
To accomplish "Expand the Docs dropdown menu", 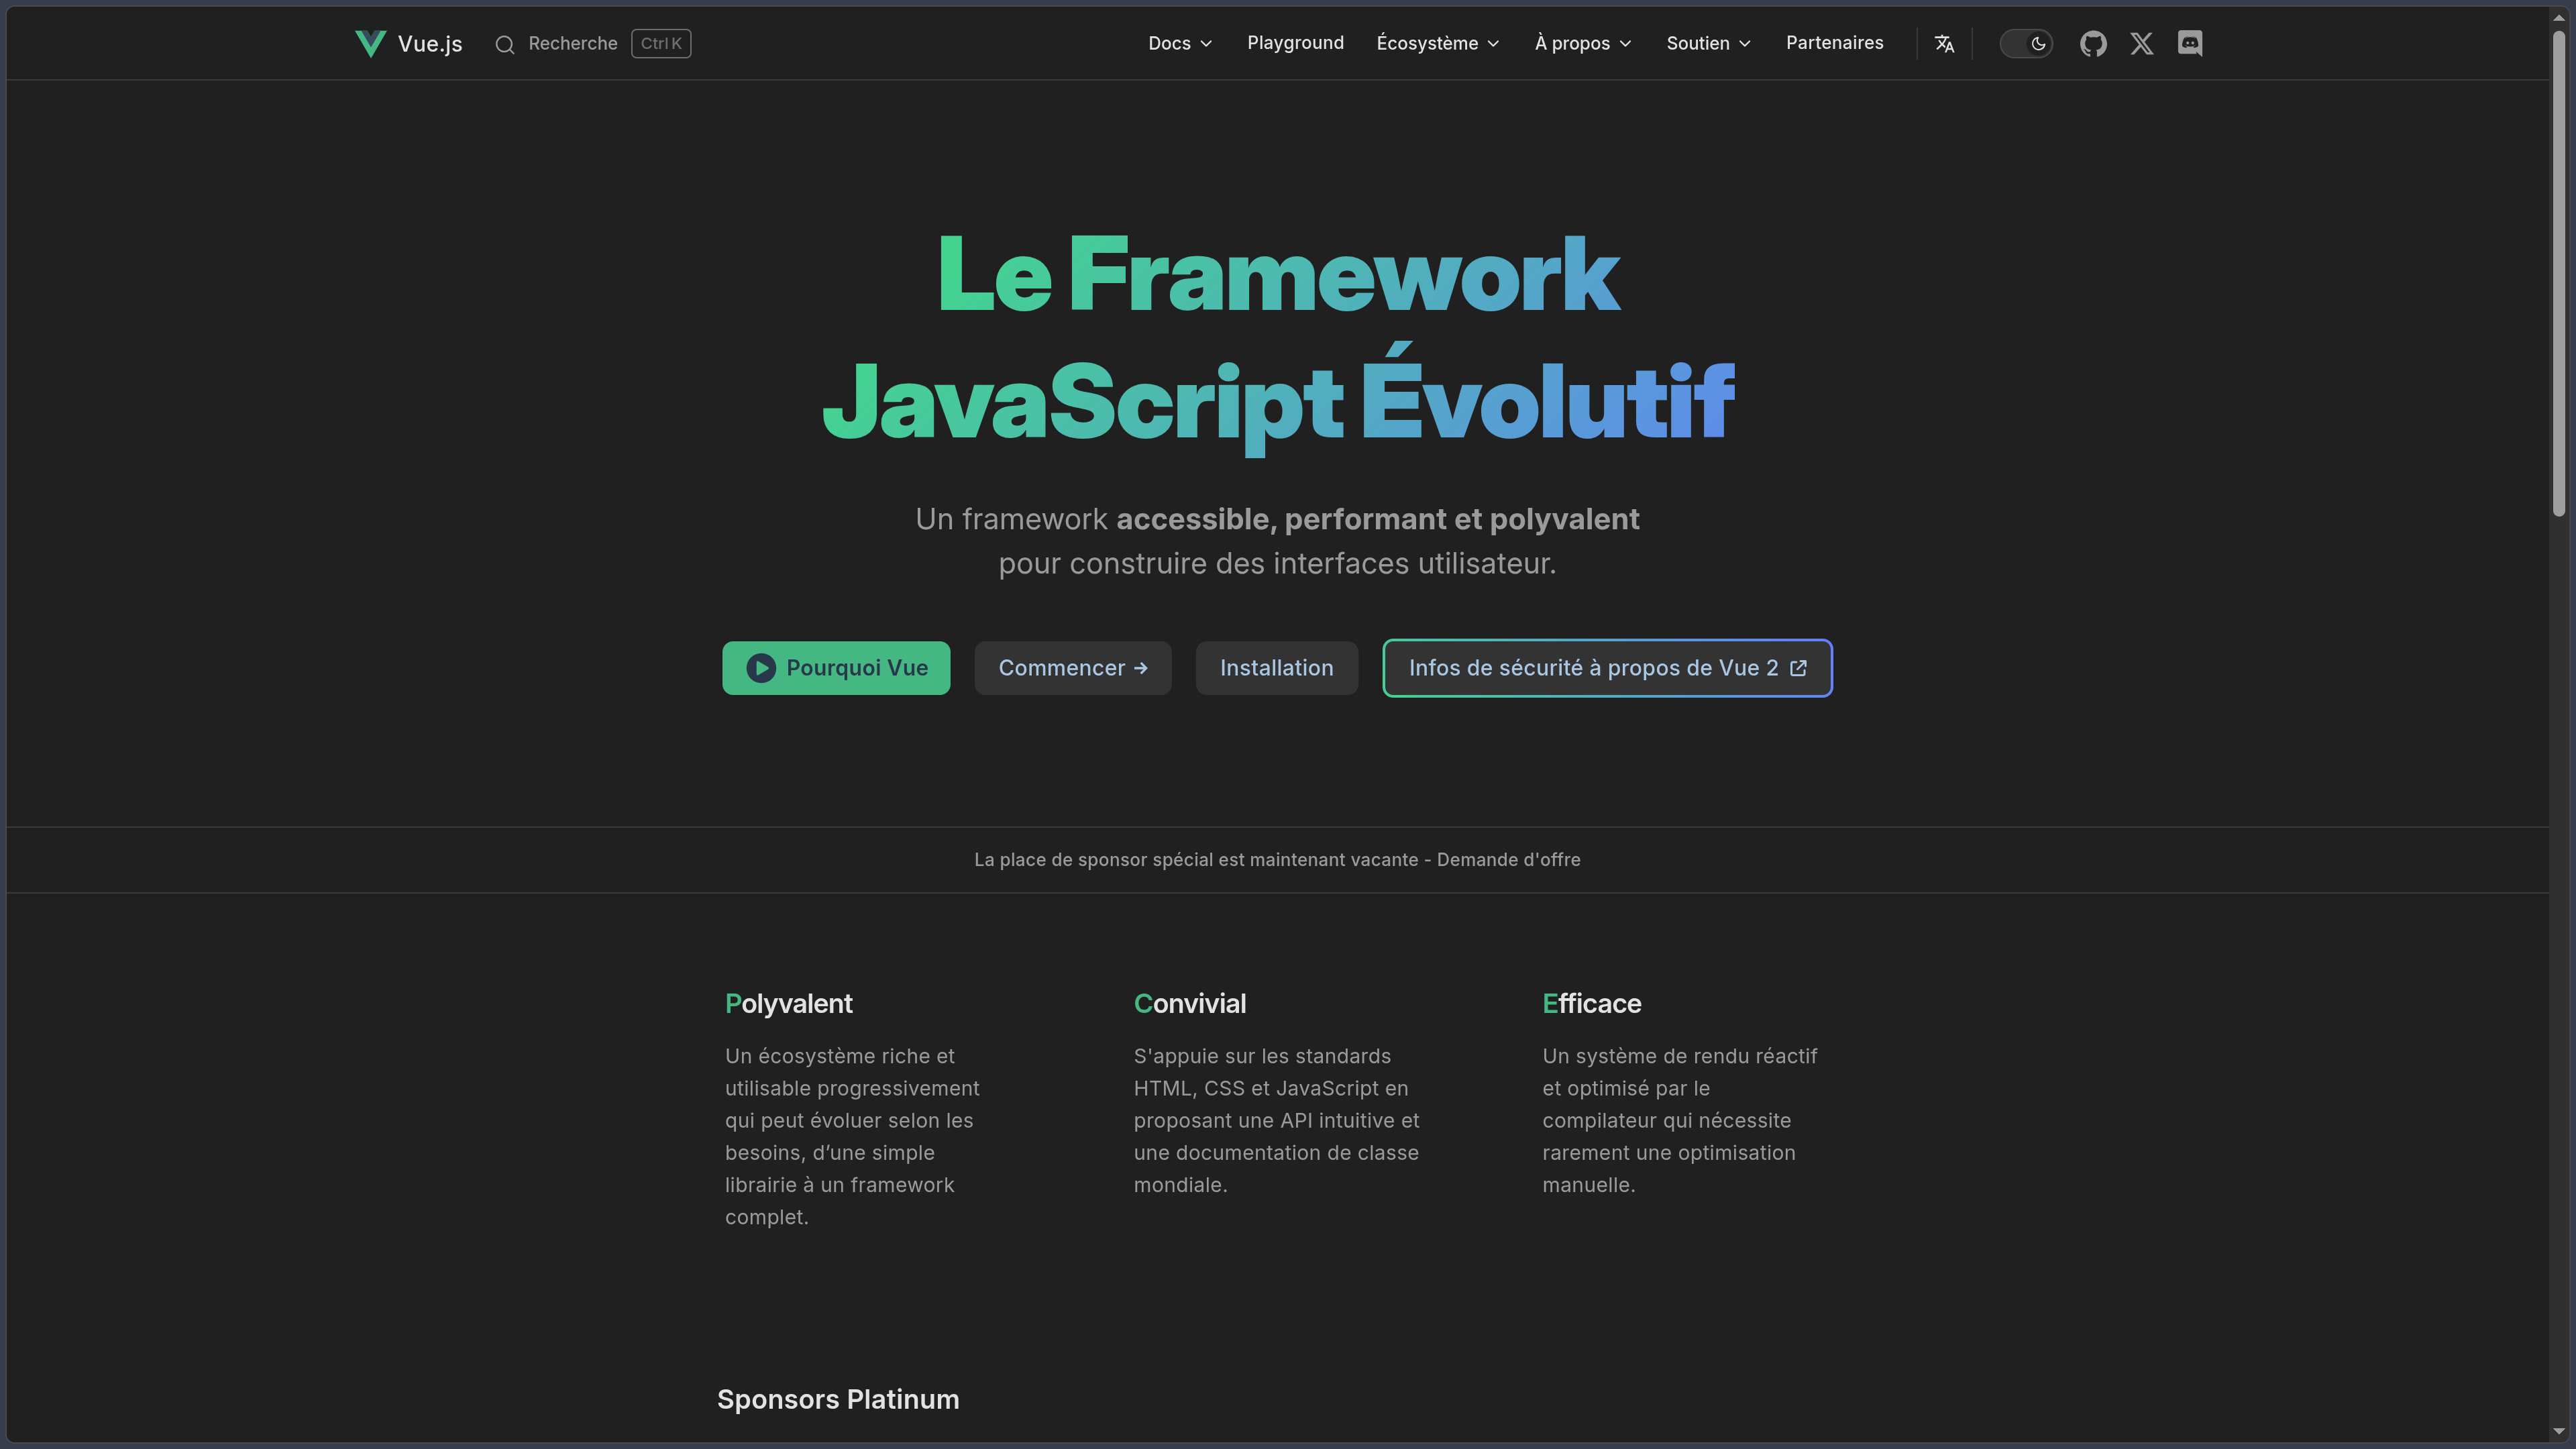I will 1180,43.
